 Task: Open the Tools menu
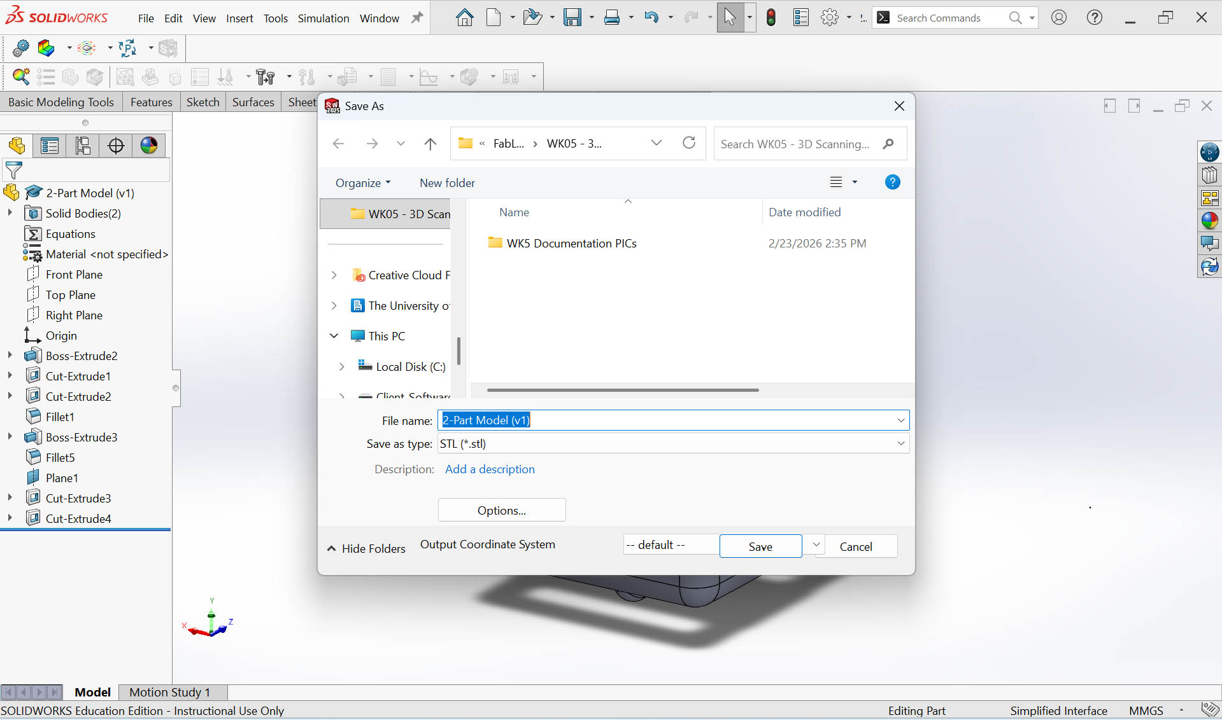[276, 18]
